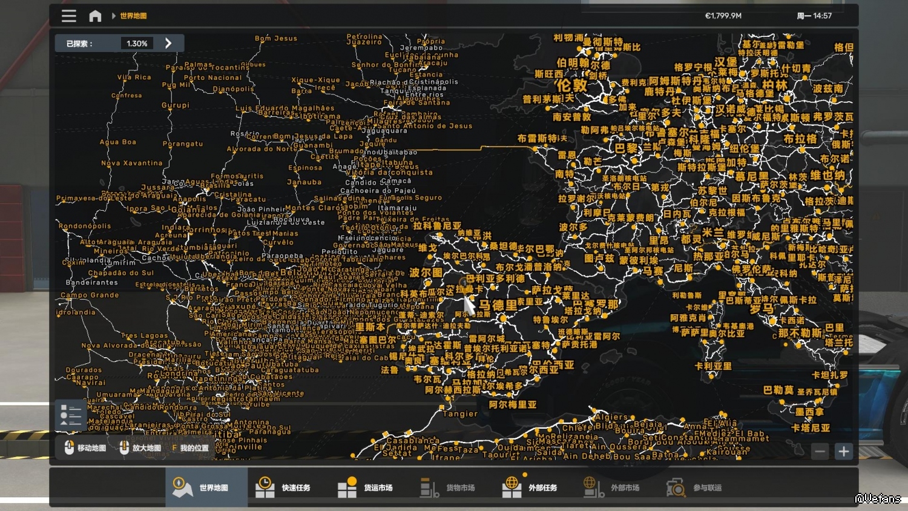Select Nova Xavantina on the map
The height and width of the screenshot is (511, 908).
[132, 163]
